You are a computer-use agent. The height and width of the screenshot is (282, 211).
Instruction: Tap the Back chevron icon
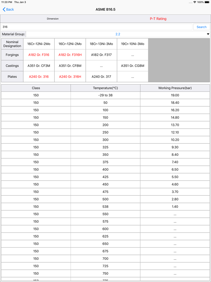pyautogui.click(x=4, y=9)
